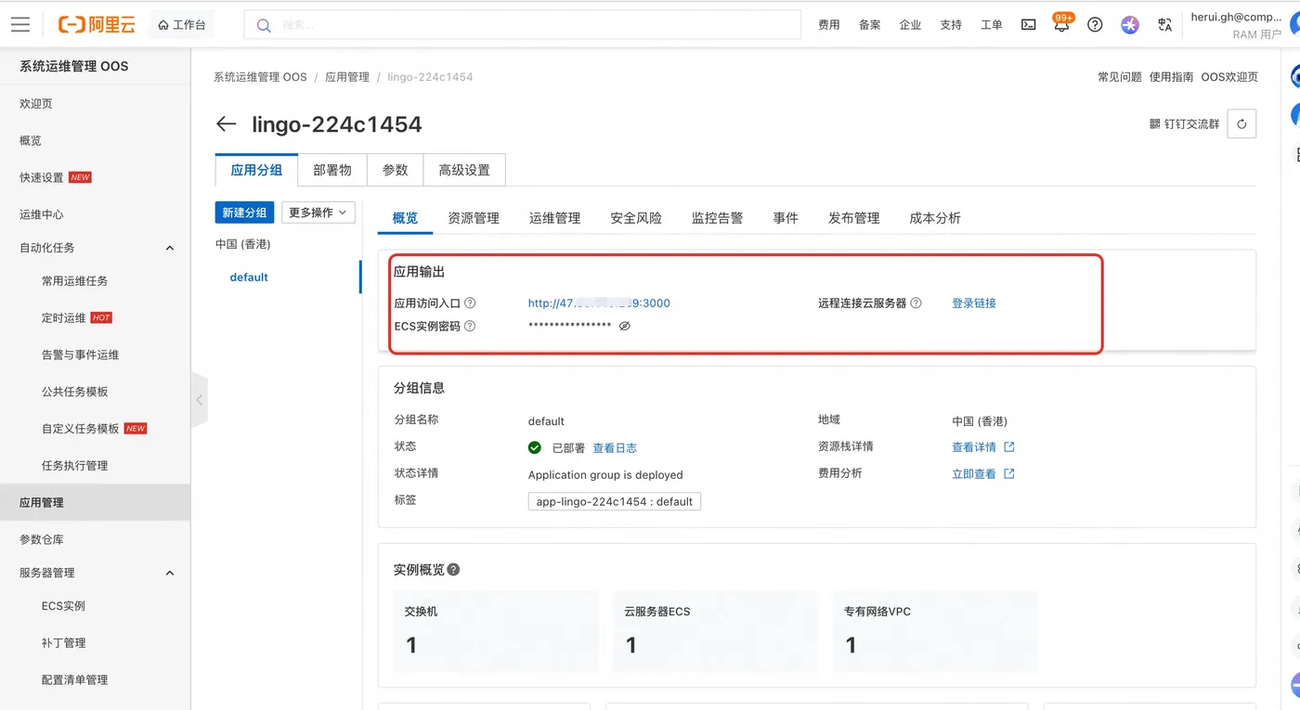1300x710 pixels.
Task: Switch to the 监控告警 sub-tab
Action: pos(718,218)
